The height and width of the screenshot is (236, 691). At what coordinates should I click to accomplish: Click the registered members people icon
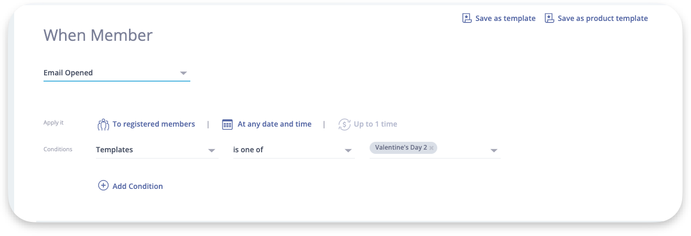[x=103, y=125]
